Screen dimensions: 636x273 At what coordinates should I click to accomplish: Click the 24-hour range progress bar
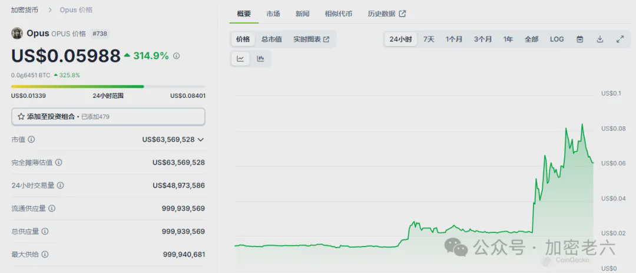[108, 87]
